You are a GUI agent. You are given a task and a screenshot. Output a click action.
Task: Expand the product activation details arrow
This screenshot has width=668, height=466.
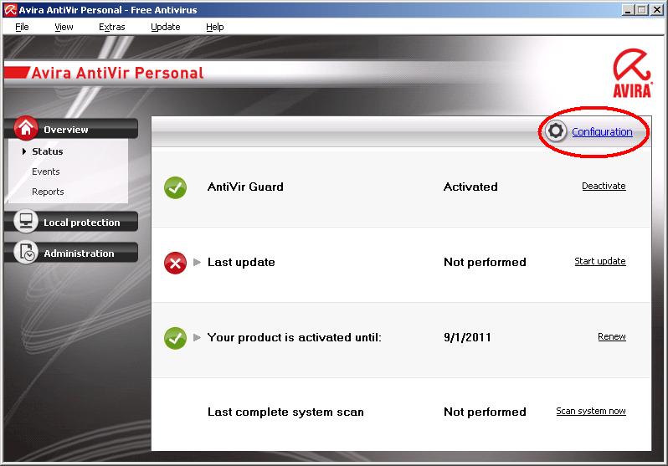point(198,338)
